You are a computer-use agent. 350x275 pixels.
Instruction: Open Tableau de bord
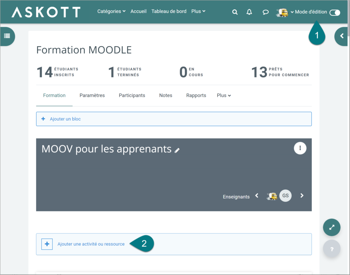coord(169,11)
